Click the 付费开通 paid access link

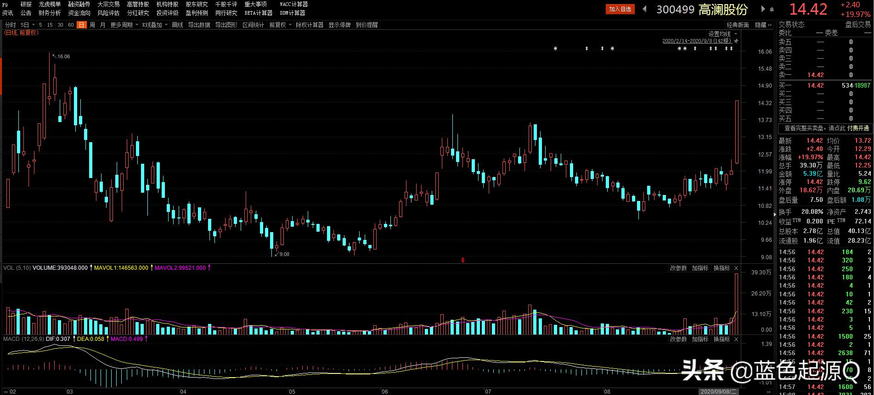tap(858, 128)
